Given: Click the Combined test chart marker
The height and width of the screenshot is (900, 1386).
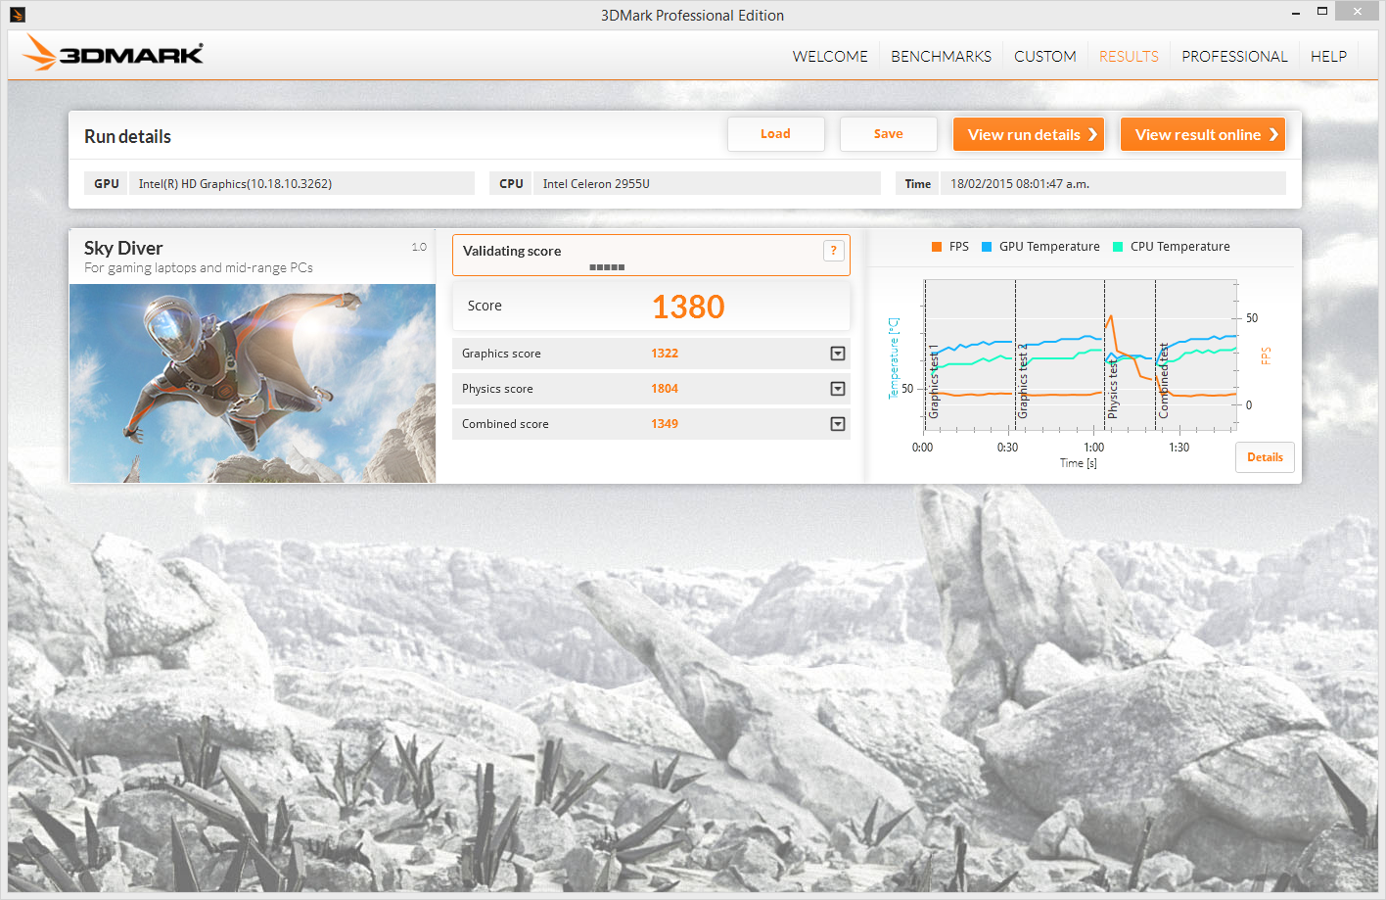Looking at the screenshot, I should [x=1164, y=381].
